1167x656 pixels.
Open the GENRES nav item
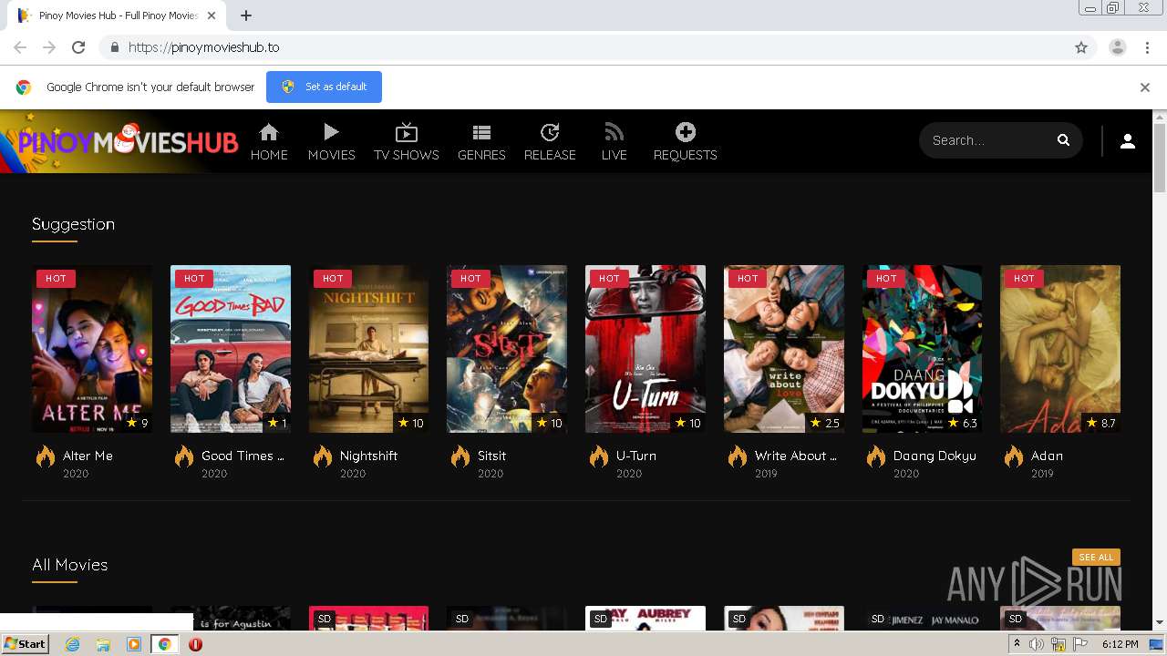[481, 143]
